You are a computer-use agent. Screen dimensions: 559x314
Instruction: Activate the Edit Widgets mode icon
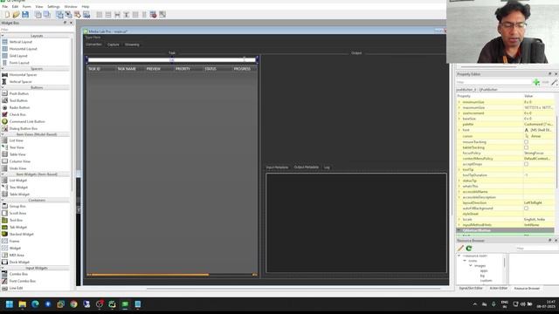tap(59, 15)
